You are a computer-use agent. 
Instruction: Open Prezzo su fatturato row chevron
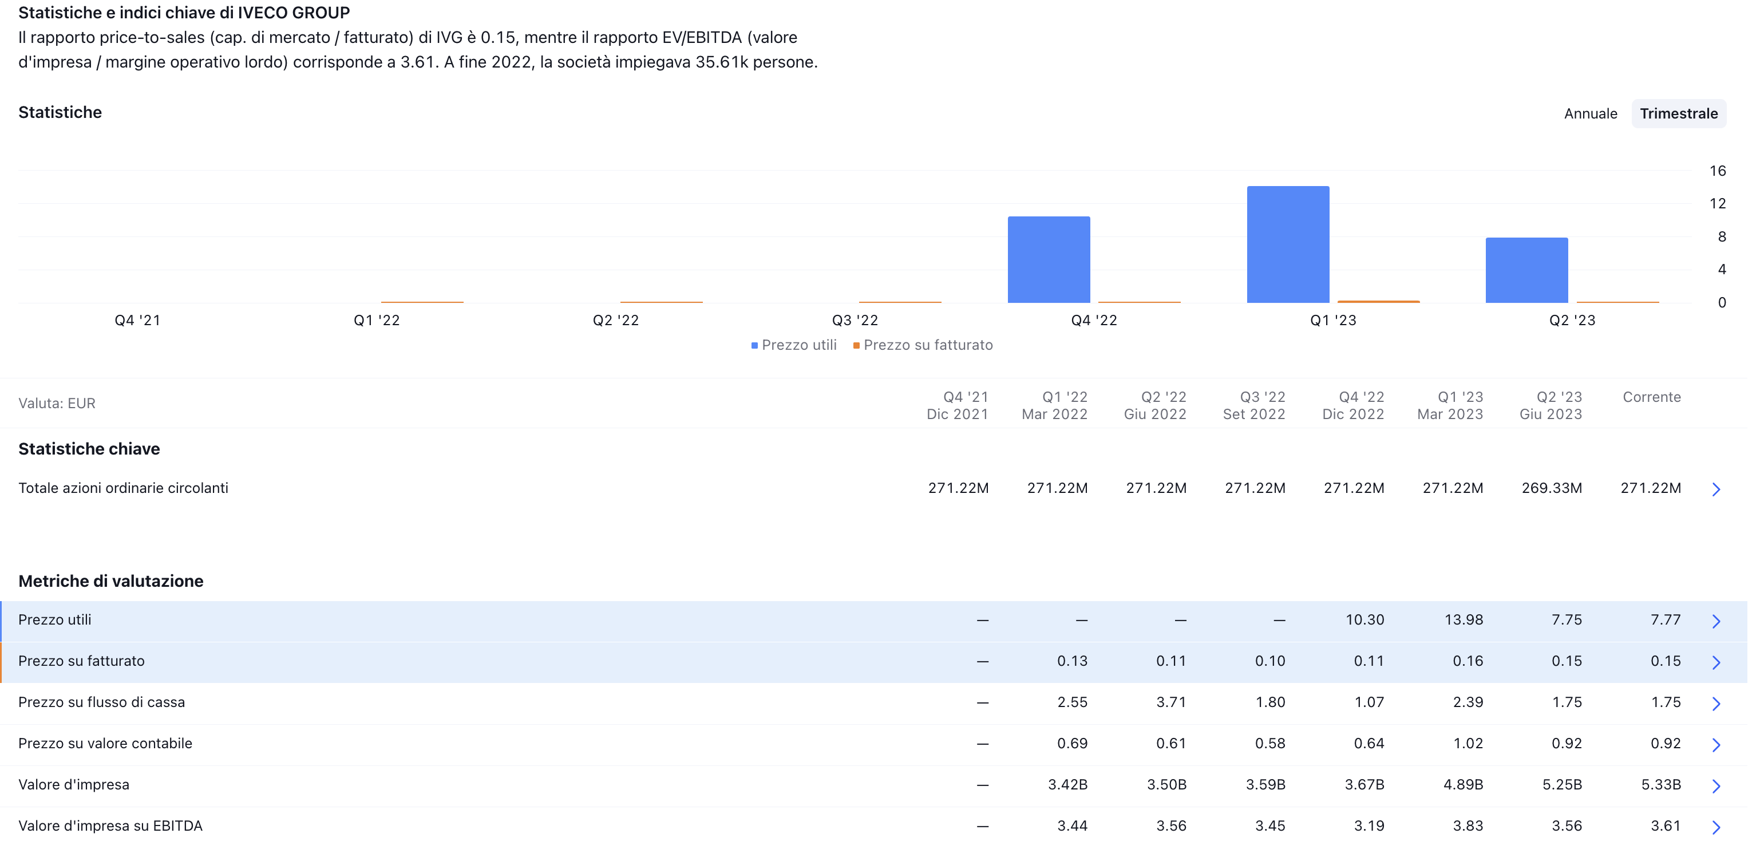point(1716,662)
